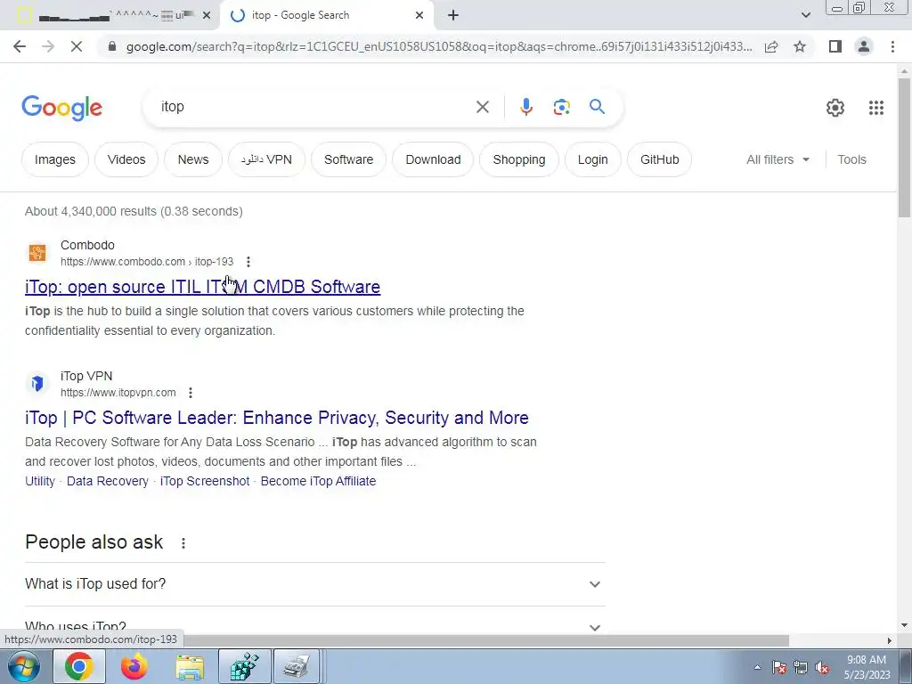Search by image with the lens icon

[x=561, y=107]
